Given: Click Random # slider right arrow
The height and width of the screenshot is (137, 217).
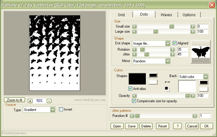Looking at the screenshot, I should (x=195, y=116).
